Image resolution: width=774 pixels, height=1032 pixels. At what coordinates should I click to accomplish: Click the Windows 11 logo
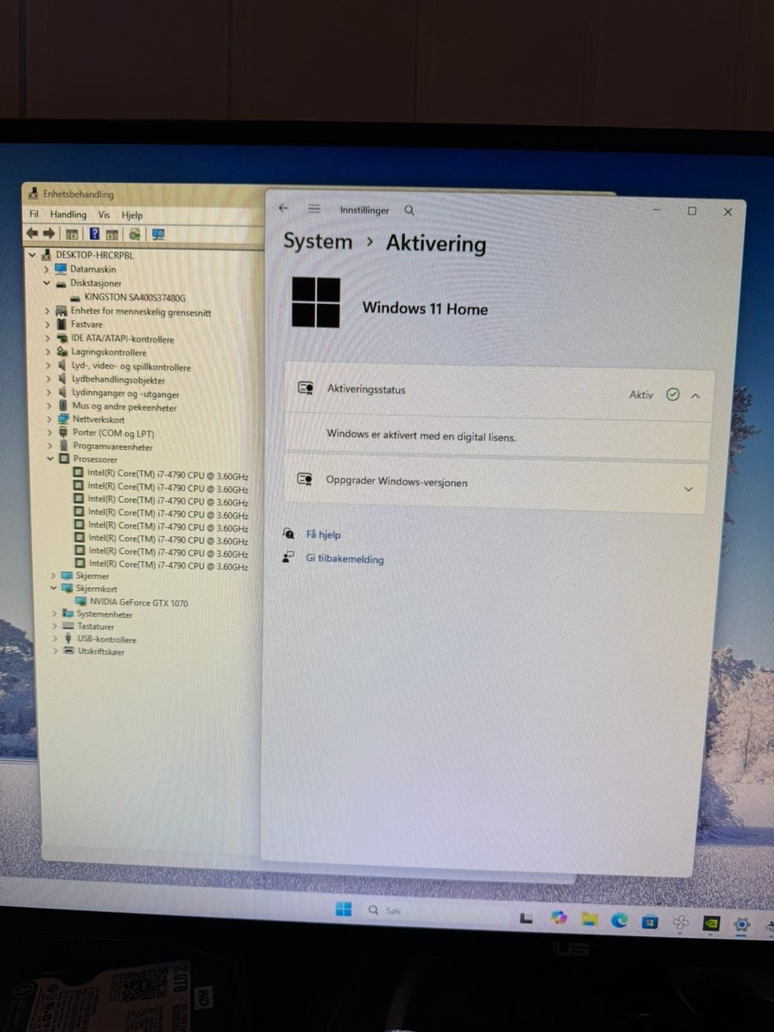click(316, 302)
